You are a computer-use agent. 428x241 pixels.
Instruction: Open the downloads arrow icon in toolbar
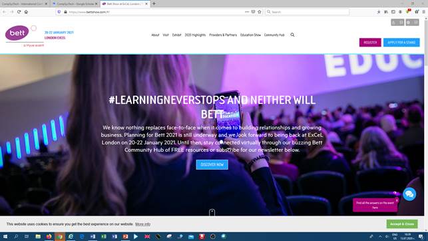point(379,12)
